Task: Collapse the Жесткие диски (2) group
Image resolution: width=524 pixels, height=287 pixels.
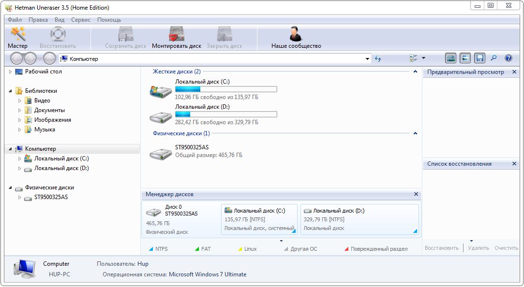Action: 416,72
